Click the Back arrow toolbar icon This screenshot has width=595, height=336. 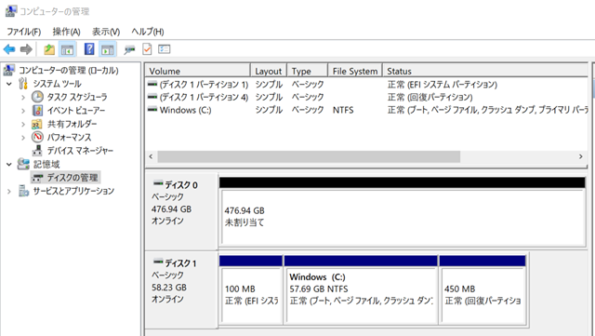pos(9,49)
